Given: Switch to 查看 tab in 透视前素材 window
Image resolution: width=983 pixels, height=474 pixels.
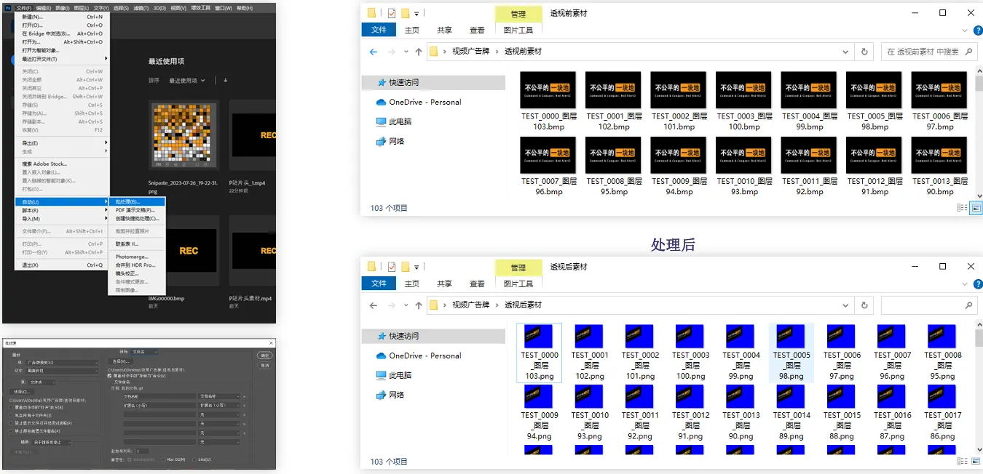Looking at the screenshot, I should pyautogui.click(x=477, y=30).
